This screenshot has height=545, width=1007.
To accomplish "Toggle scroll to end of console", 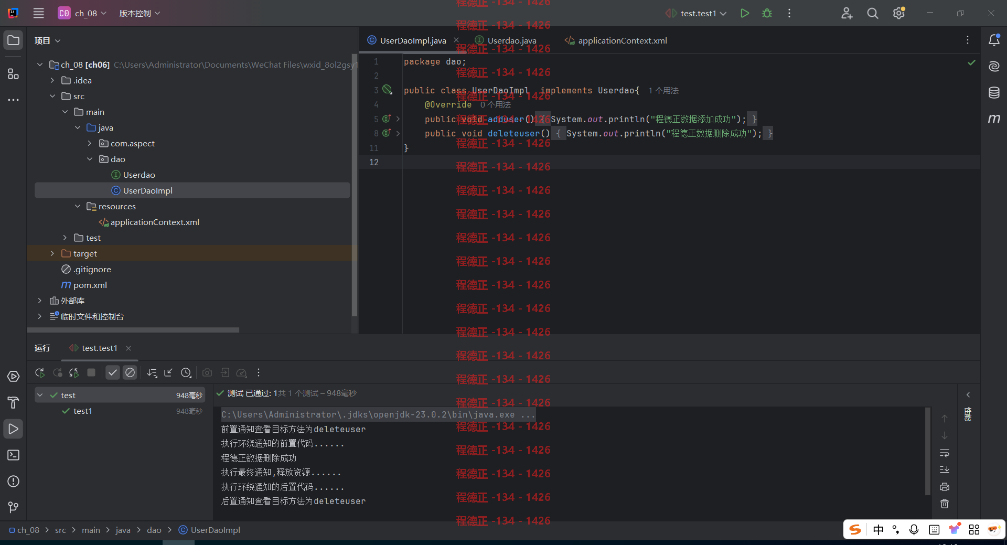I will [x=945, y=469].
